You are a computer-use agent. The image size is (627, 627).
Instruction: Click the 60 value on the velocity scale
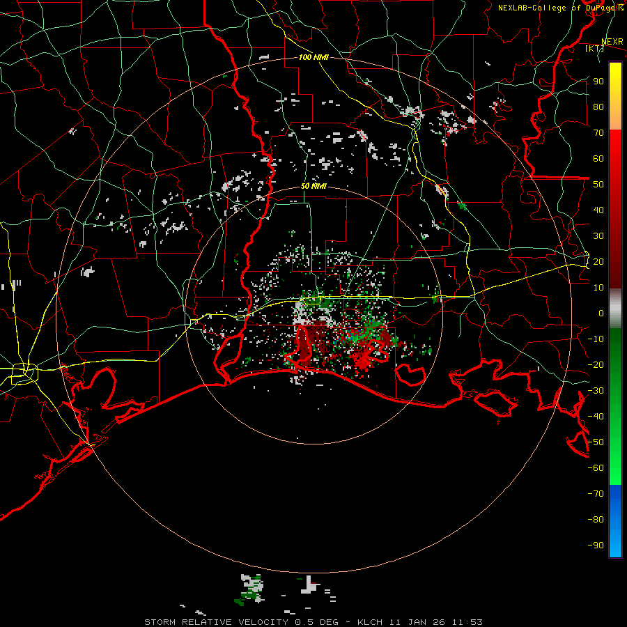[x=598, y=159]
